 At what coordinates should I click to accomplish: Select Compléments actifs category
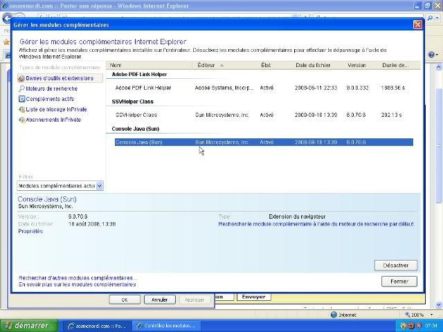pyautogui.click(x=50, y=99)
